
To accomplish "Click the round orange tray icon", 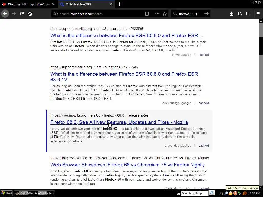I will pos(231,193).
